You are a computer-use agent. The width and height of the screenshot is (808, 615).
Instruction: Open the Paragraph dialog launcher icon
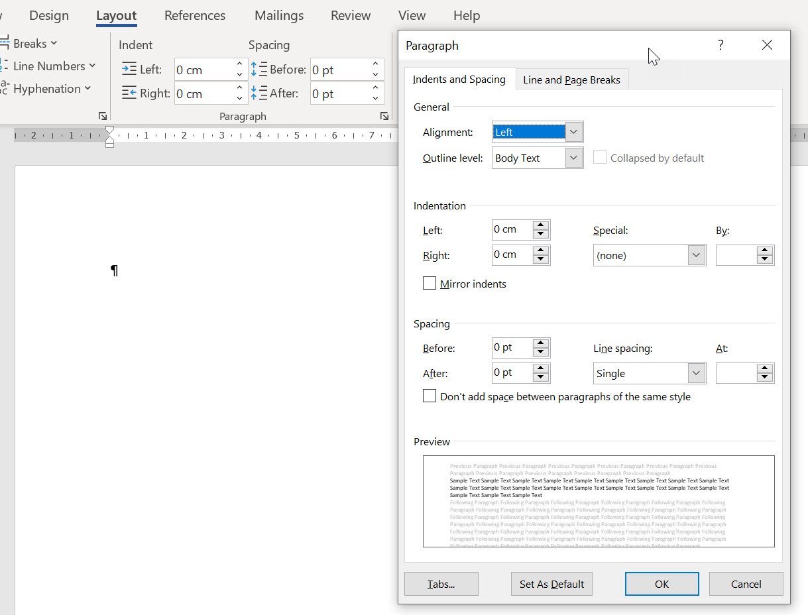tap(384, 116)
